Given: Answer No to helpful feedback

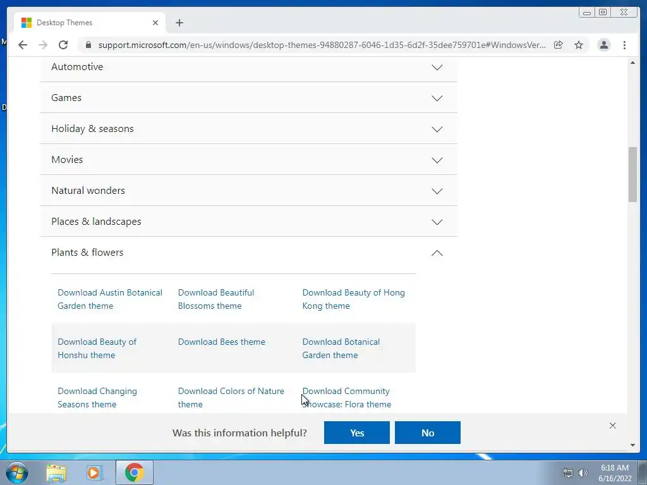Looking at the screenshot, I should point(428,433).
